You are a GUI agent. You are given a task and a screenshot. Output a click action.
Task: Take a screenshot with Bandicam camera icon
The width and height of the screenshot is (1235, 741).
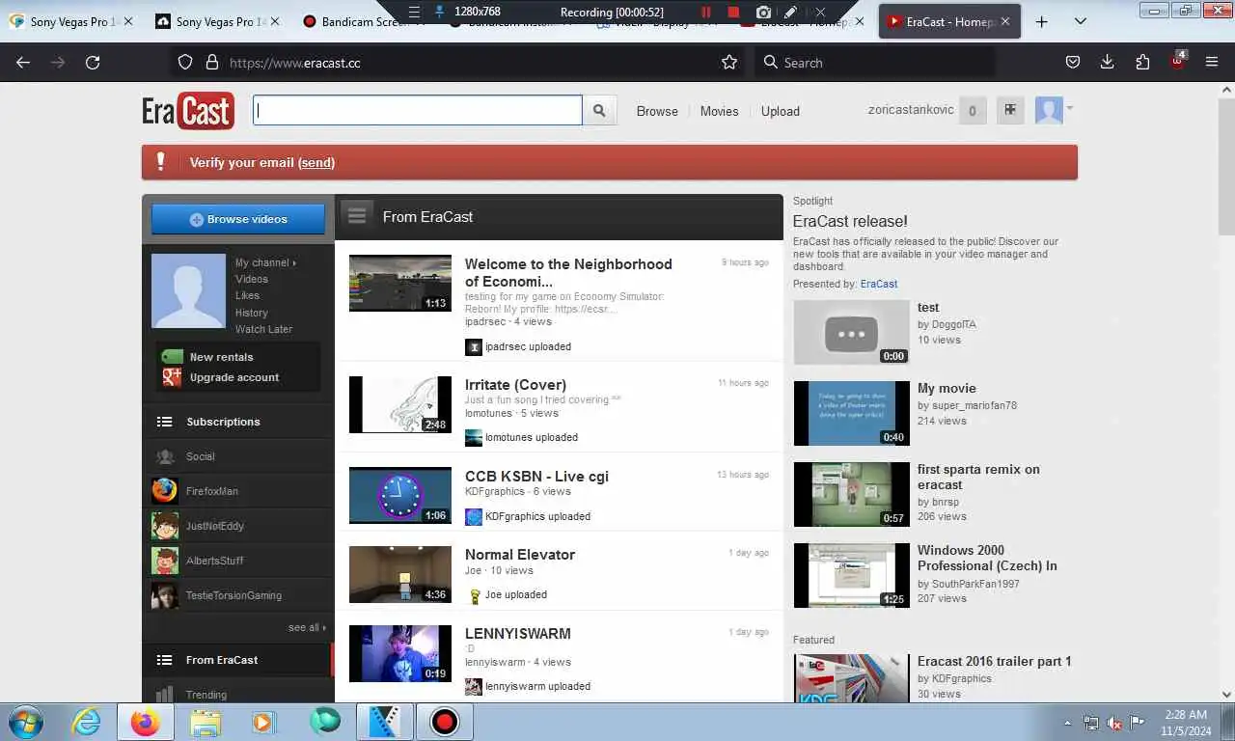[x=763, y=12]
